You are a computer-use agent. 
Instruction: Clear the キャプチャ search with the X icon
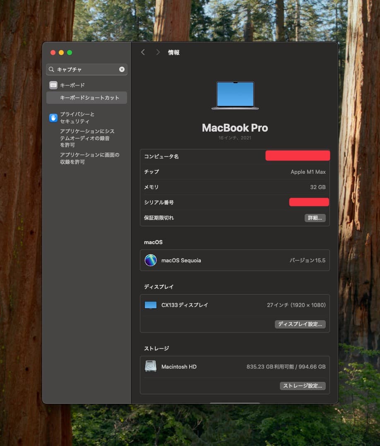[x=122, y=70]
